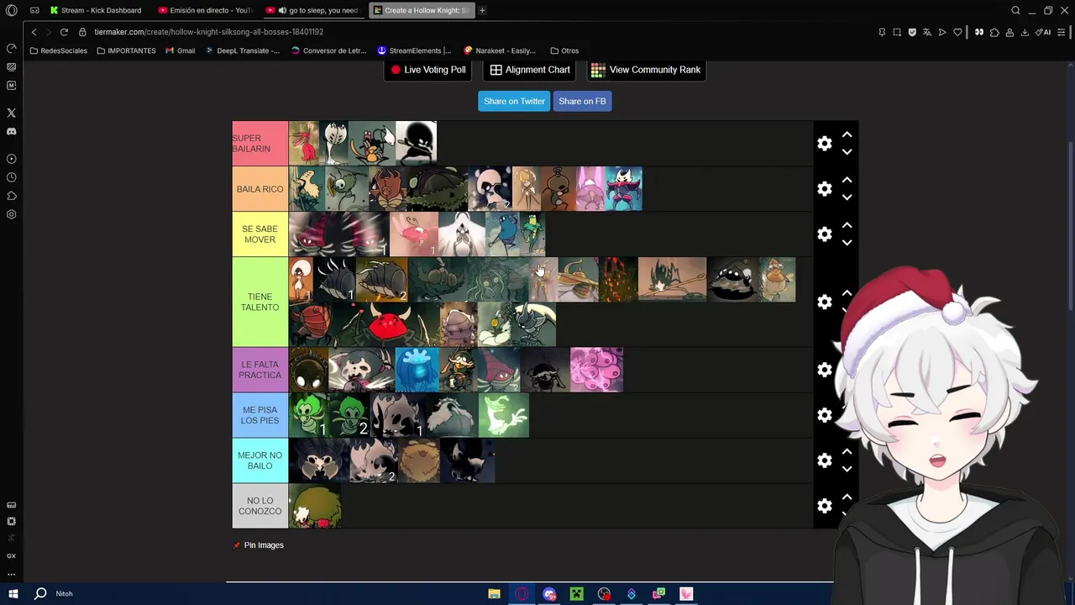Open a new tab with plus button

[x=482, y=10]
